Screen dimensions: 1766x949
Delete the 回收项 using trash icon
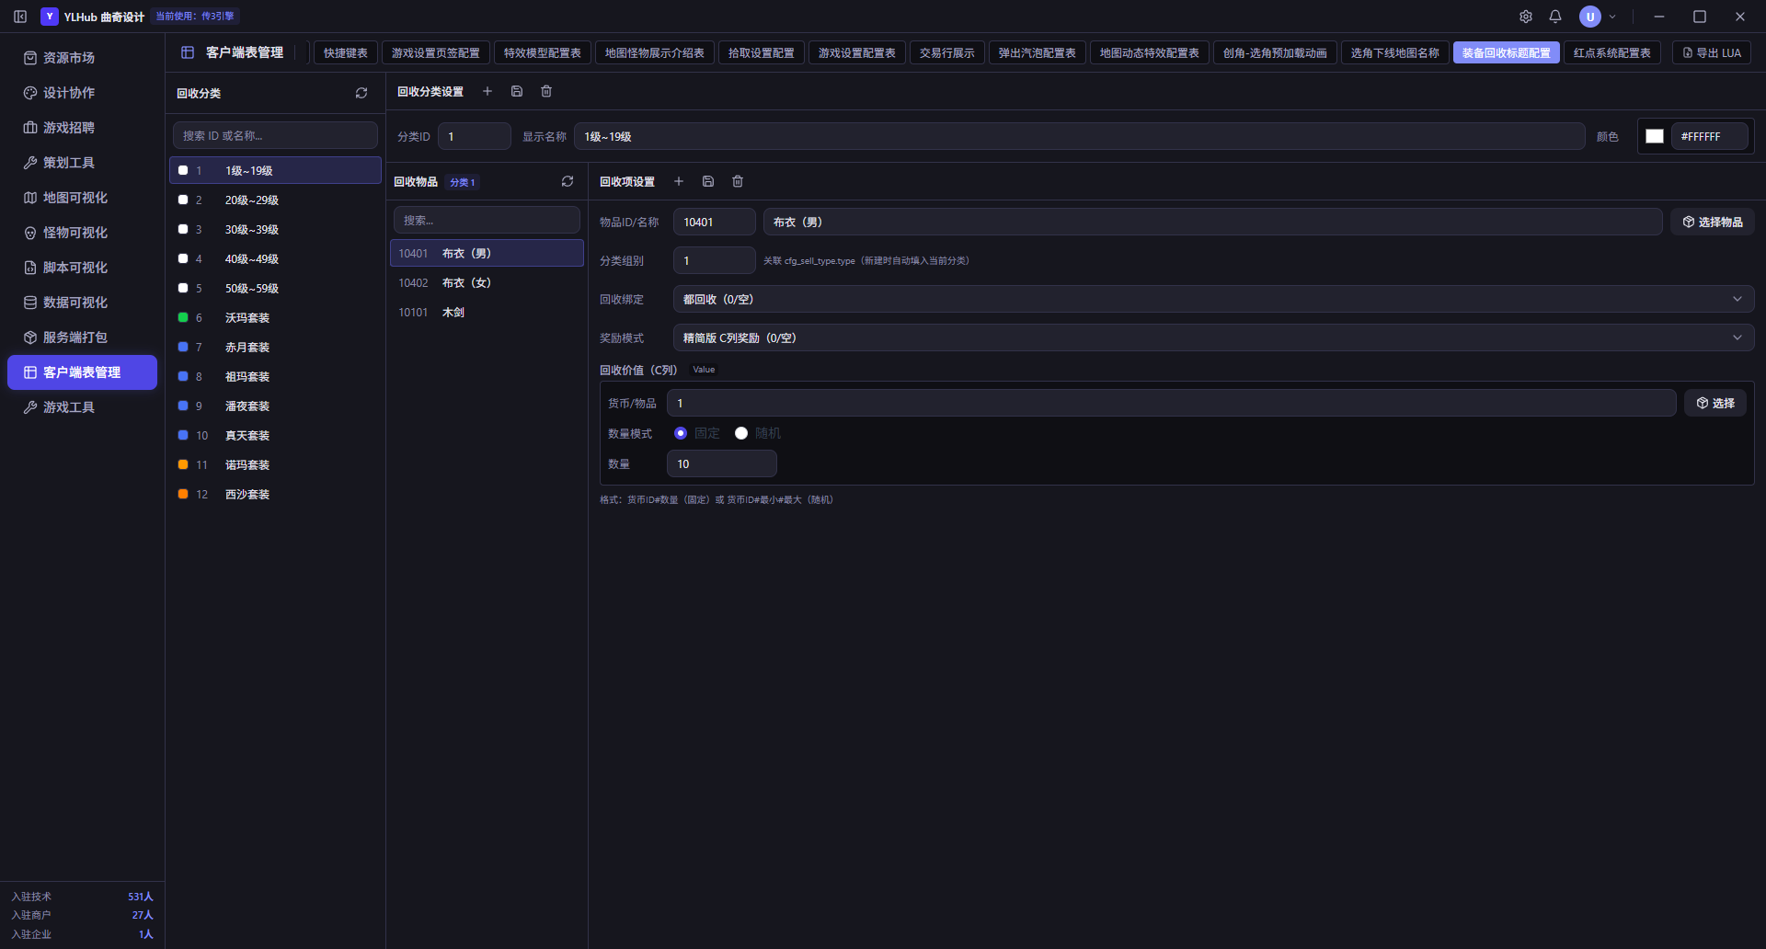(x=738, y=181)
